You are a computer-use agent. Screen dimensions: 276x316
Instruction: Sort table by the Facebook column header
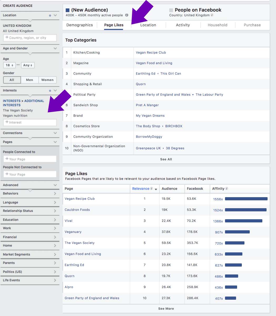pyautogui.click(x=195, y=188)
